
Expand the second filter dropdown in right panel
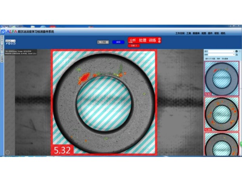point(234,55)
